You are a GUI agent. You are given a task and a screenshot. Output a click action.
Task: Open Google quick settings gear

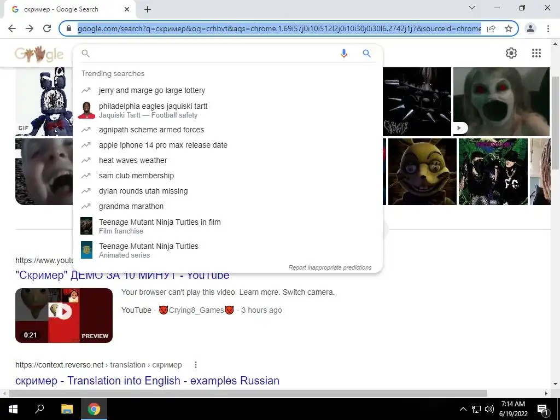click(x=511, y=53)
